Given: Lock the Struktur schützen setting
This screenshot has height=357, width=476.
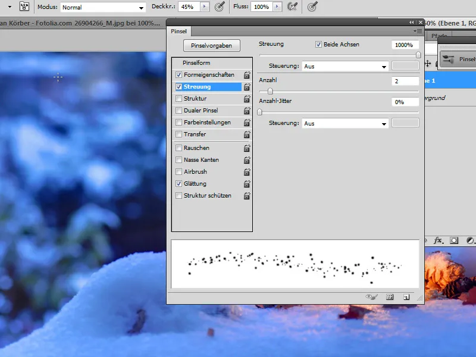Looking at the screenshot, I should (247, 196).
